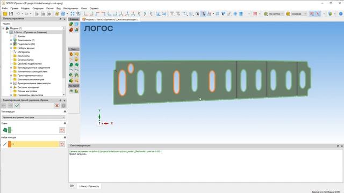344x193 pixels.
Task: Switch to the Модели panel tab
Action: point(6,24)
